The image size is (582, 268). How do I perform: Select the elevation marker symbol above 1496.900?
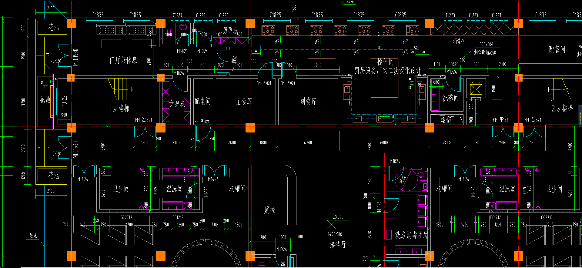click(332, 225)
